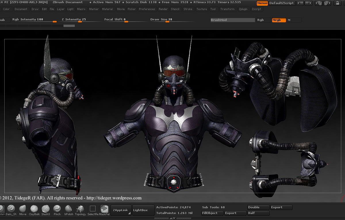Open the Edit menu

(x=44, y=9)
